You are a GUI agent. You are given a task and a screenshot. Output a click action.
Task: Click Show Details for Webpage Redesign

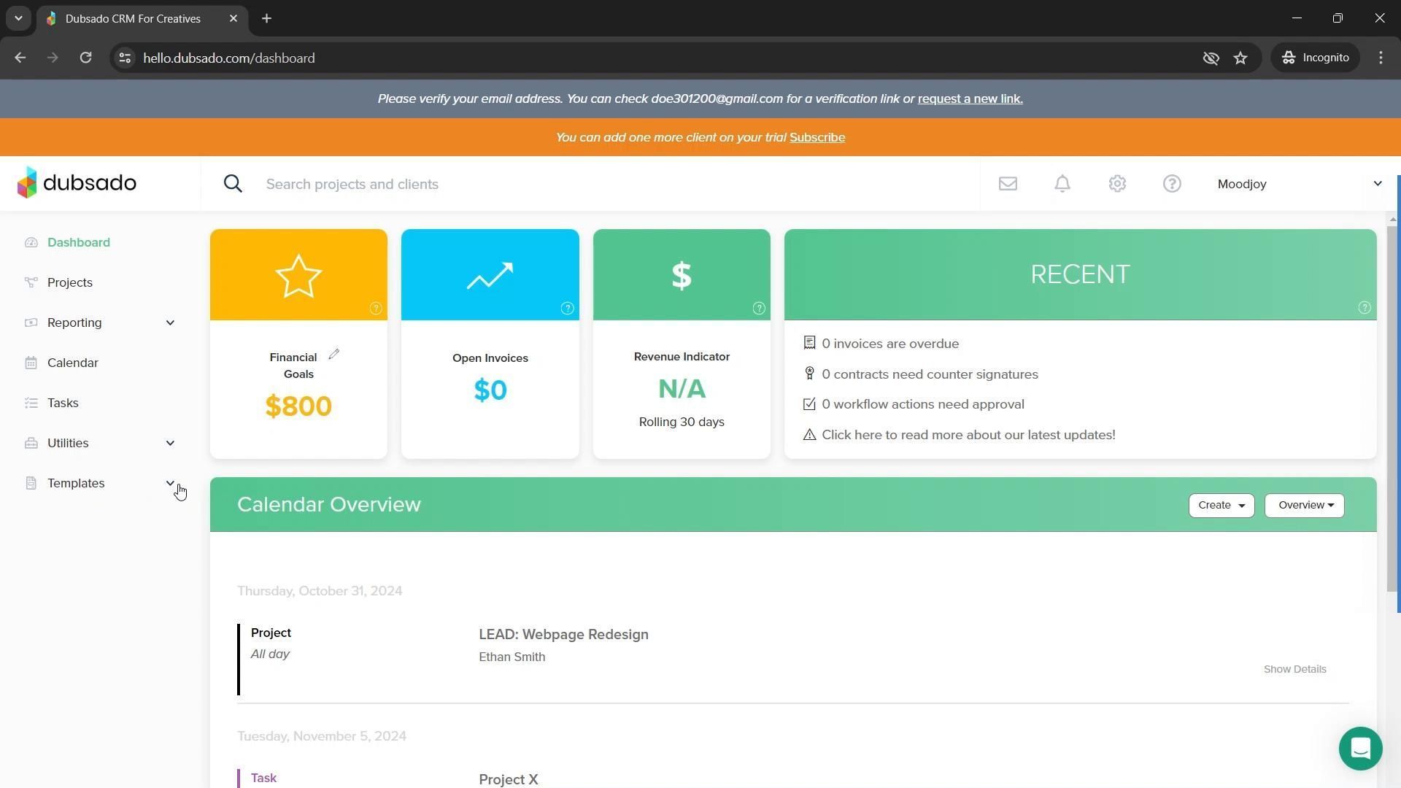click(1294, 669)
